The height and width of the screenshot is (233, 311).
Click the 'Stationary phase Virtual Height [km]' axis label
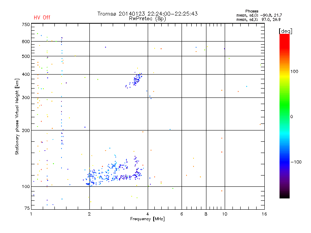point(17,116)
